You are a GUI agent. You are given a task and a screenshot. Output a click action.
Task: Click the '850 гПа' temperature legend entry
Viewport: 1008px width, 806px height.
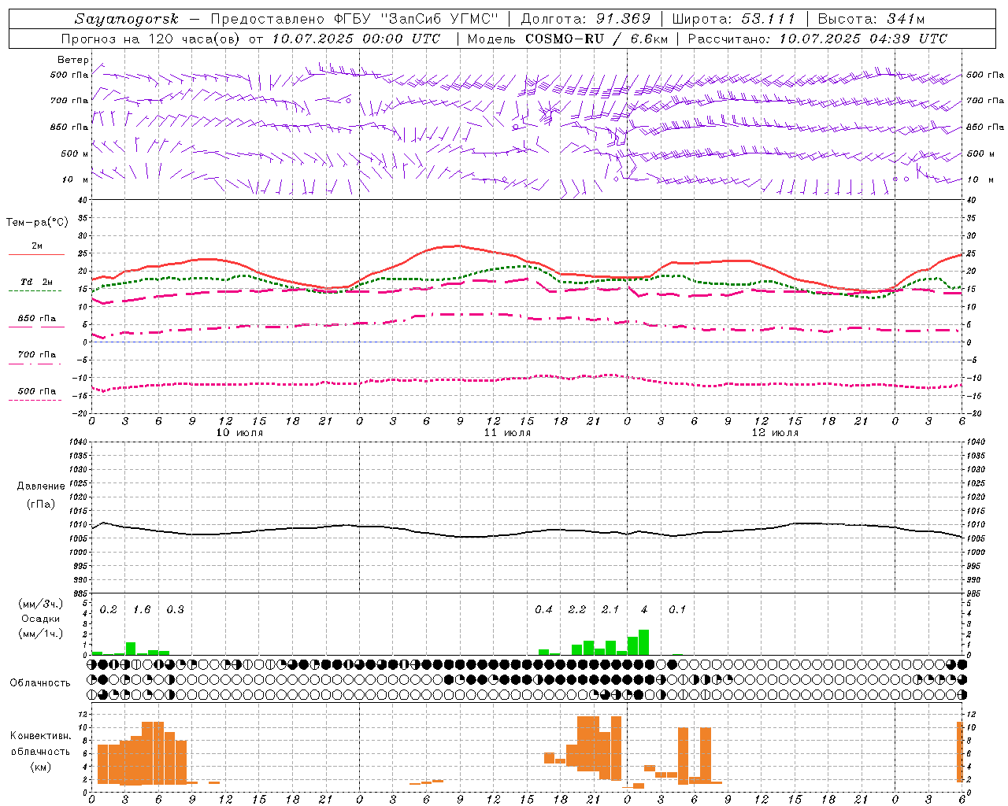tap(37, 319)
